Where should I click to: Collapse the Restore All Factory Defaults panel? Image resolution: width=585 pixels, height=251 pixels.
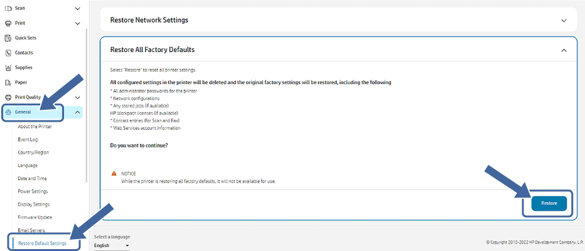tap(563, 50)
